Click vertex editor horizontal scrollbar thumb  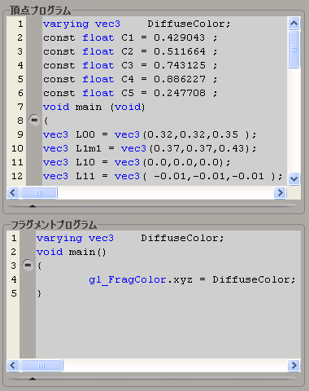click(x=39, y=193)
